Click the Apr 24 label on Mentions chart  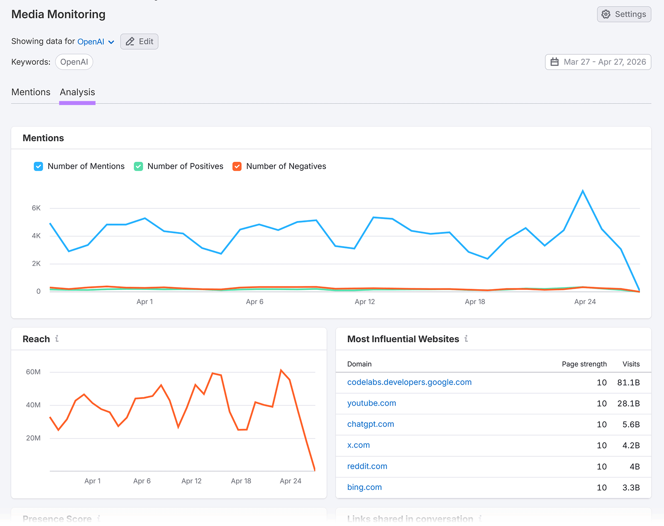pyautogui.click(x=585, y=302)
